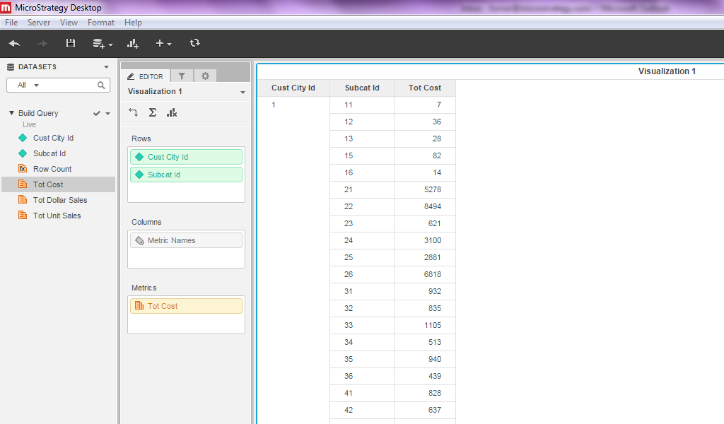Click the search magnifier in Datasets box

point(102,85)
